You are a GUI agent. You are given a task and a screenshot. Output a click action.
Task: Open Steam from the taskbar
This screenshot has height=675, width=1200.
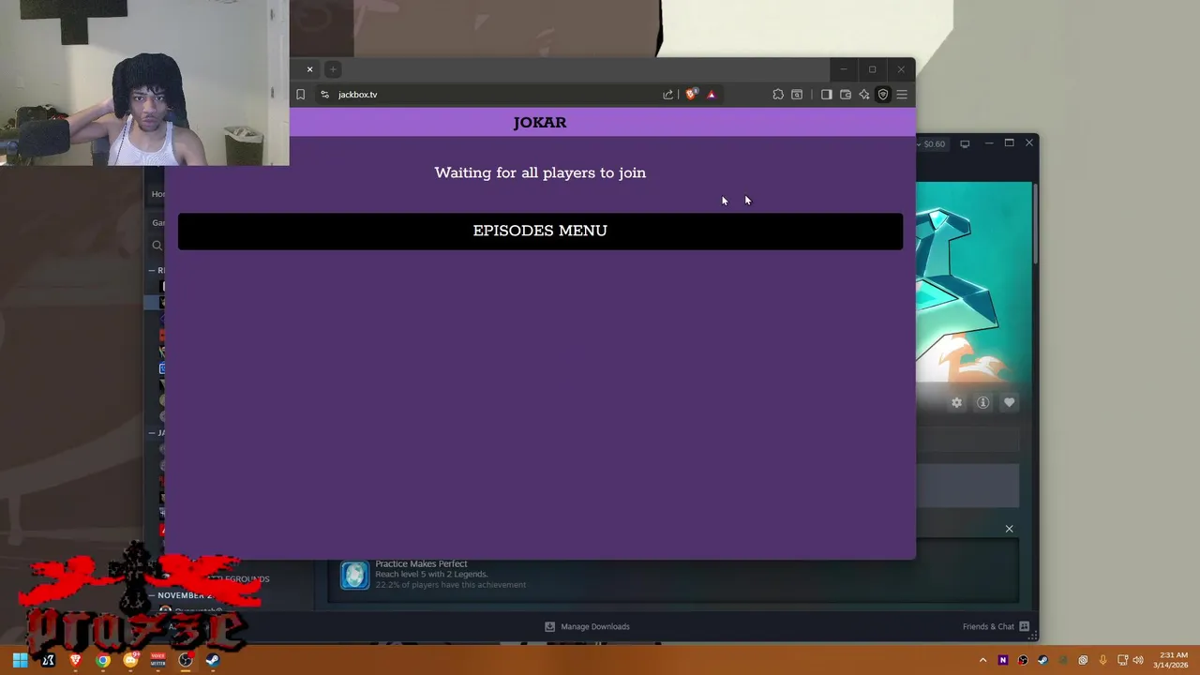pyautogui.click(x=213, y=660)
